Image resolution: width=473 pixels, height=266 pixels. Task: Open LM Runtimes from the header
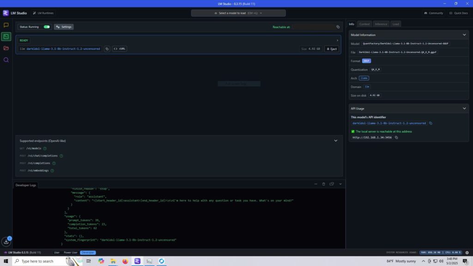pos(43,13)
